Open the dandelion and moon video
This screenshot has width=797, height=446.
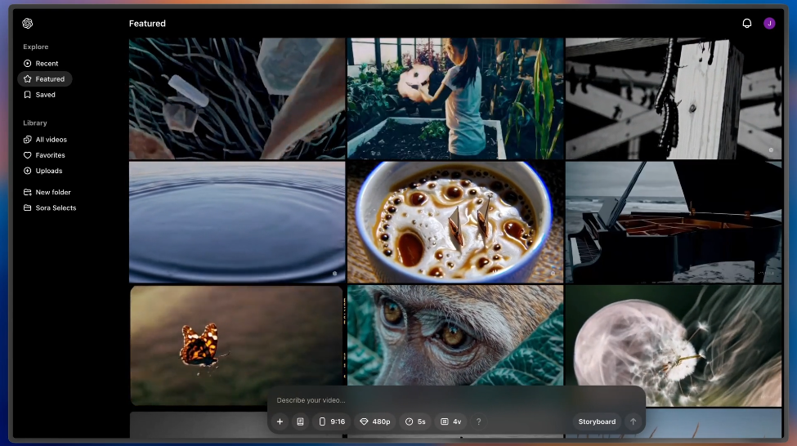tap(674, 346)
